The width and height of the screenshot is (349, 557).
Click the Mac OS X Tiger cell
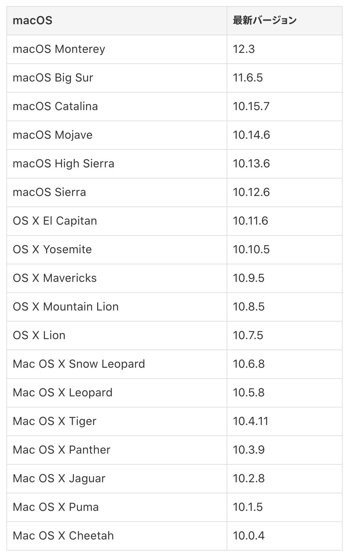tap(54, 421)
